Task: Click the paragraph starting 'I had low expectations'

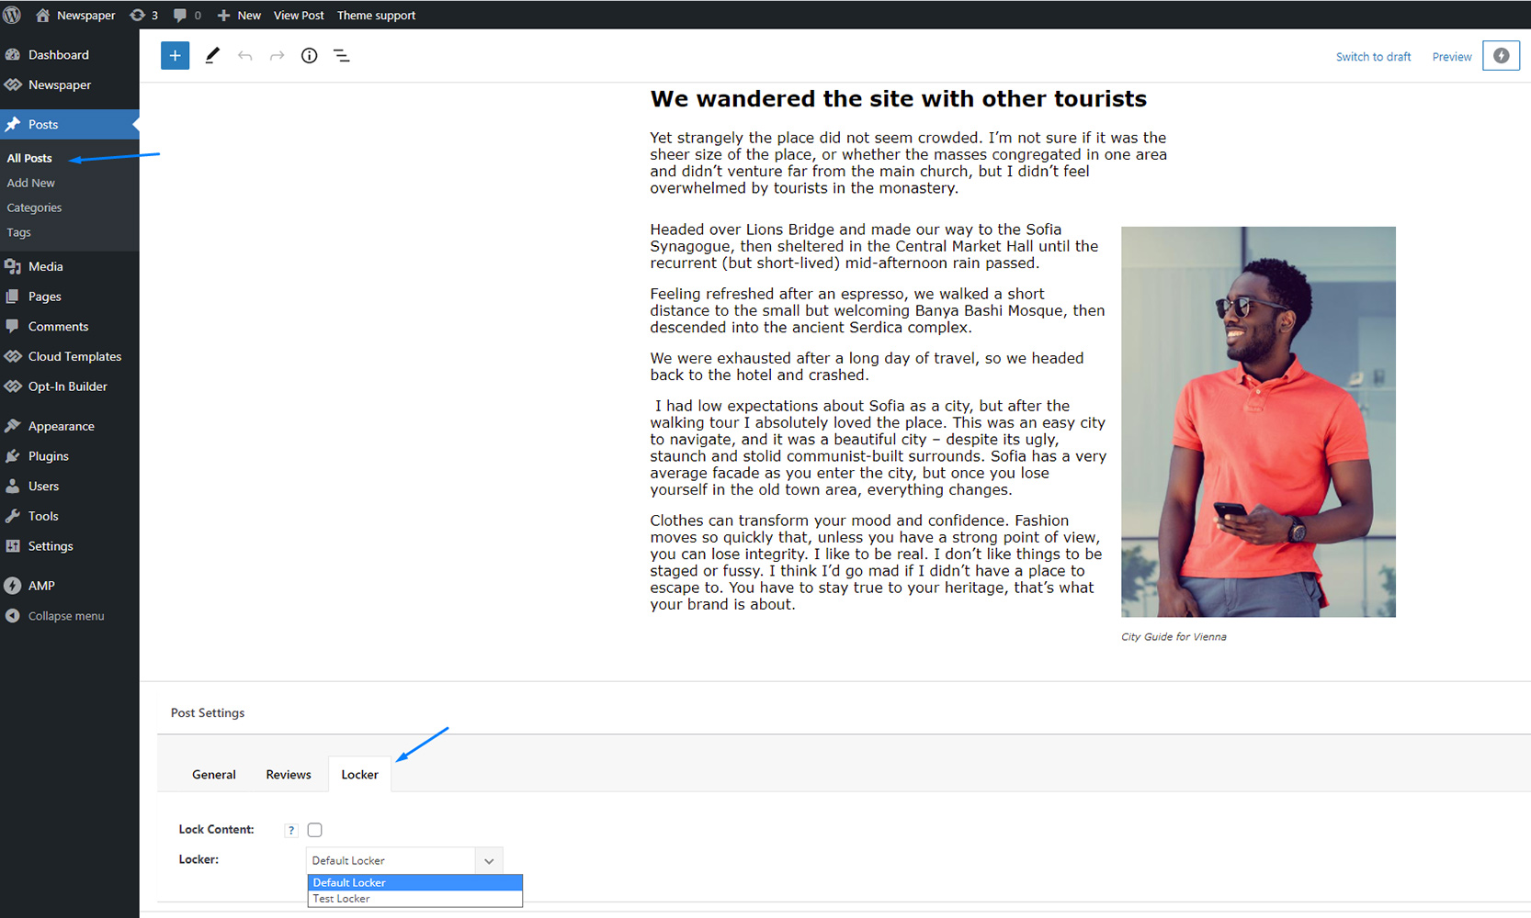Action: (x=879, y=447)
